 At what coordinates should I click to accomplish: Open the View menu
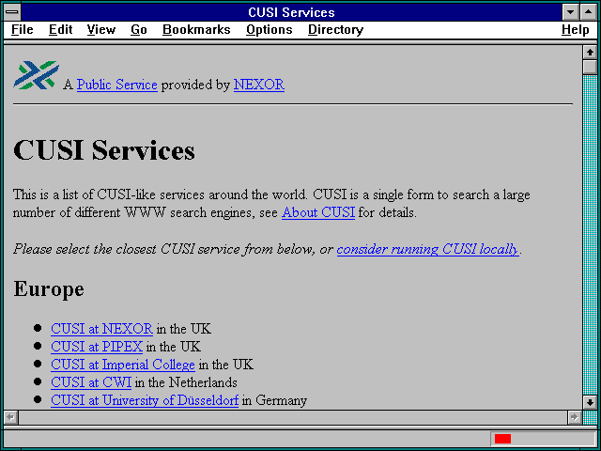(101, 29)
